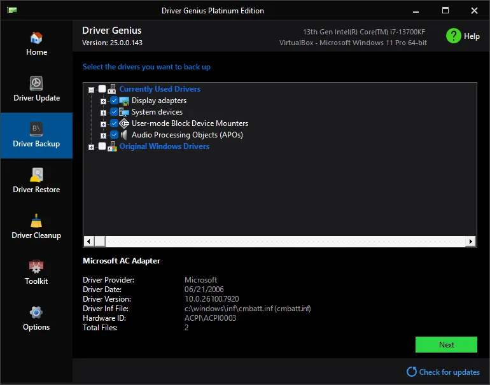
Task: Open Driver Cleanup broom icon
Action: [x=36, y=221]
